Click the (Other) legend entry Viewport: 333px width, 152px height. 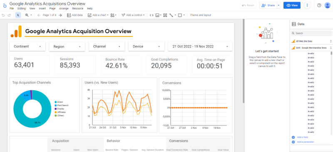click(x=60, y=116)
